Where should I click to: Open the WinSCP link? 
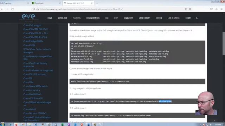tap(136, 30)
